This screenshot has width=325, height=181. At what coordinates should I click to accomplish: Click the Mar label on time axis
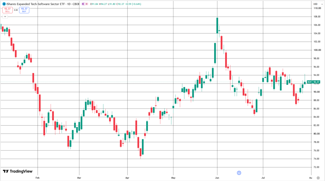(x=79, y=178)
